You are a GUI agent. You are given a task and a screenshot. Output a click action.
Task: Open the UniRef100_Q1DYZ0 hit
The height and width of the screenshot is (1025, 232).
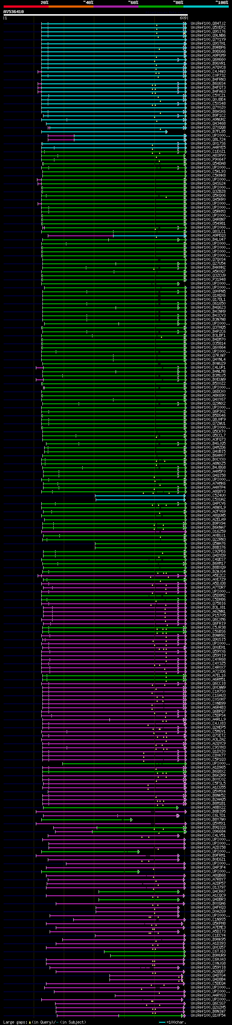point(208,751)
